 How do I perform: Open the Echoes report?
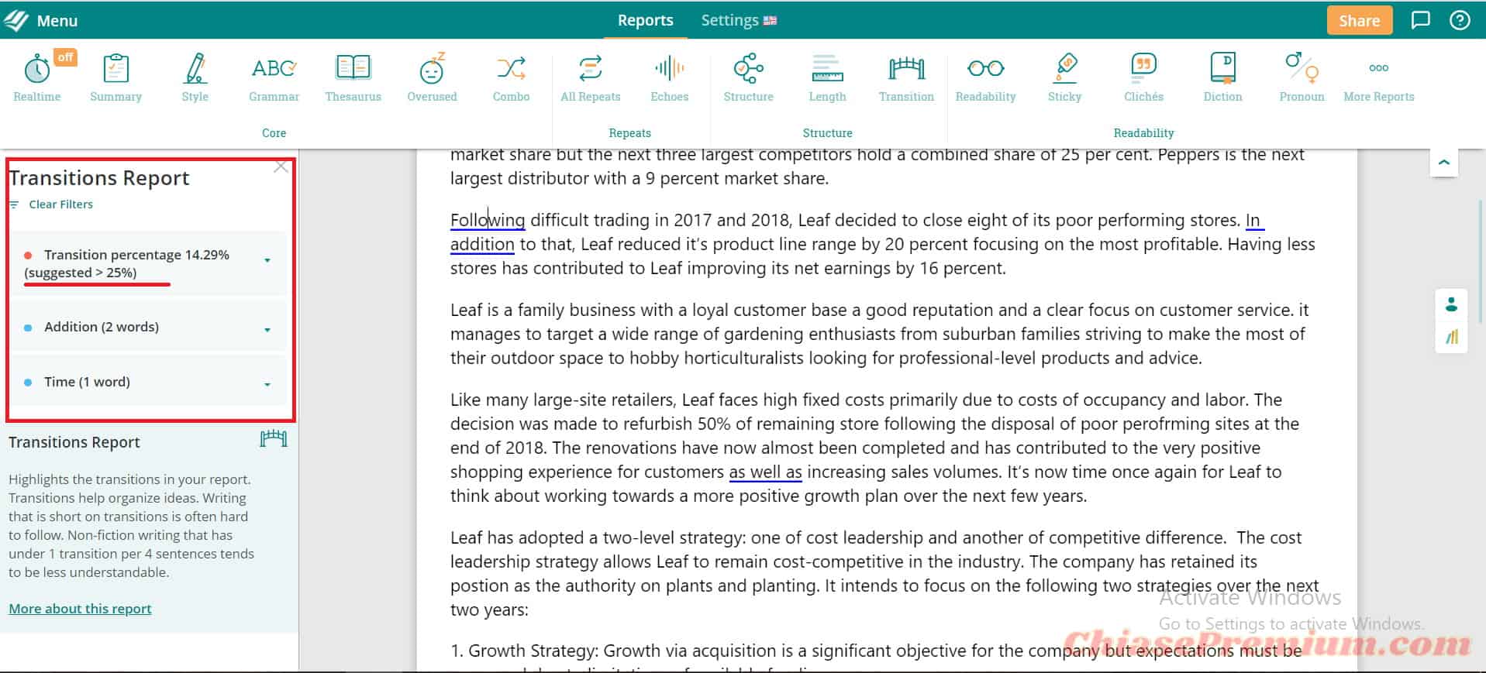(x=670, y=77)
